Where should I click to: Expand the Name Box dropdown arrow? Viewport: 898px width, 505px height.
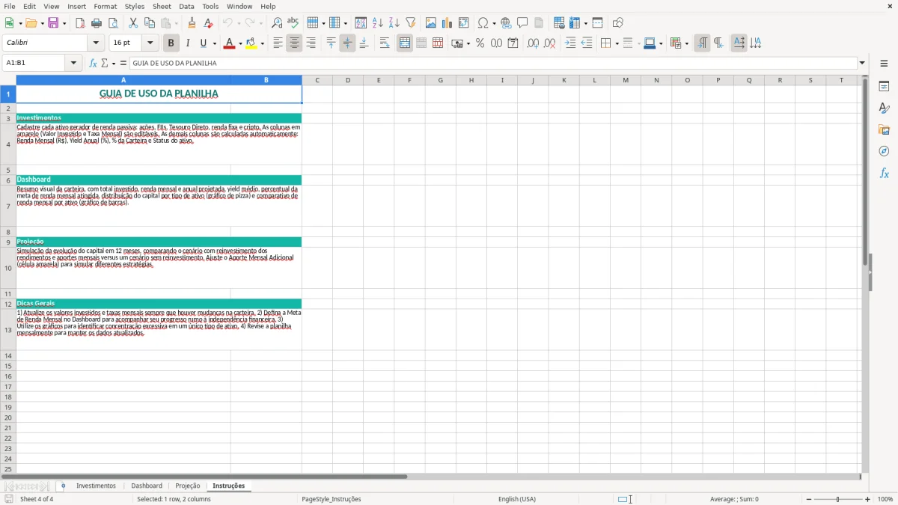point(73,63)
